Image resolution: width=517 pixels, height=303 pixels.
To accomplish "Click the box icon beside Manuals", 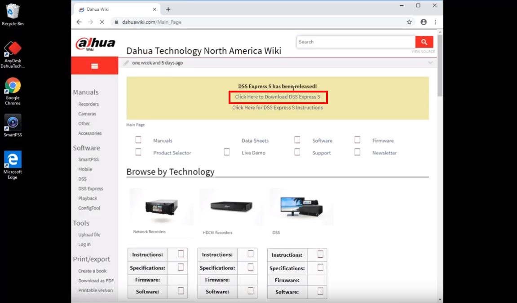I will coord(138,140).
